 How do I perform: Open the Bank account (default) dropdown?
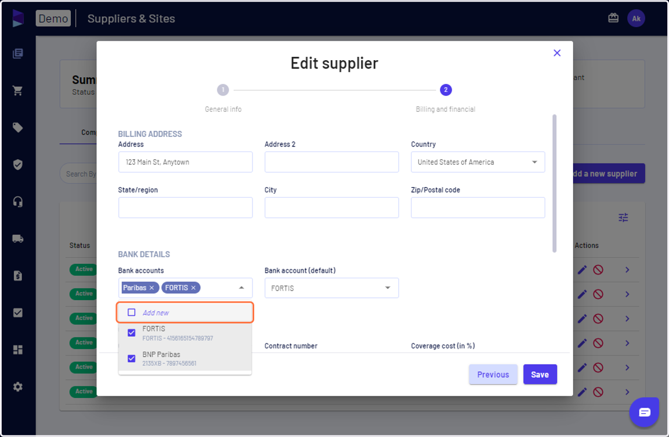click(x=332, y=288)
